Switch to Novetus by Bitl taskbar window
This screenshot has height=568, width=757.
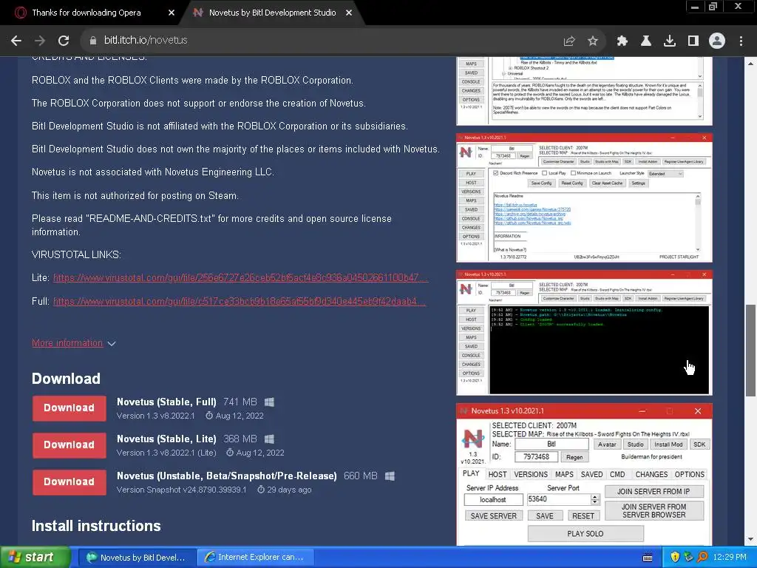point(136,558)
